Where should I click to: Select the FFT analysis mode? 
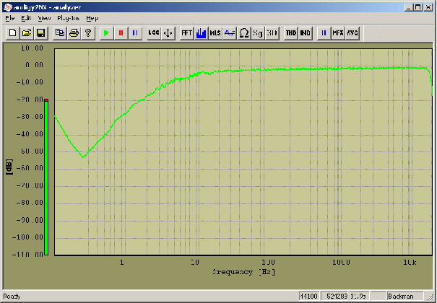187,33
